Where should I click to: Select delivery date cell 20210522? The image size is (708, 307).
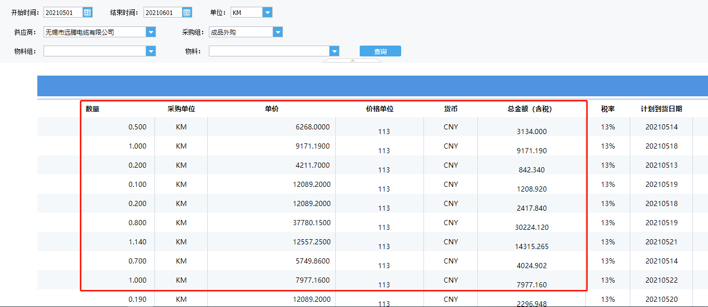(661, 280)
